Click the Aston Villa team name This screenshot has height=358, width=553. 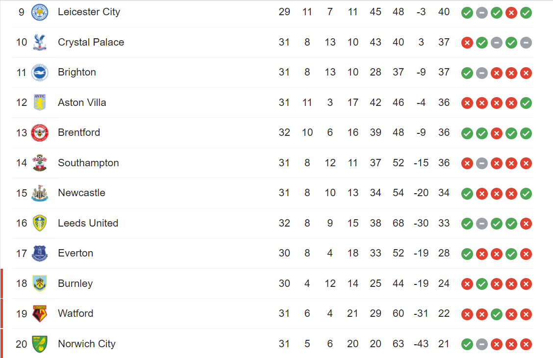(x=82, y=102)
